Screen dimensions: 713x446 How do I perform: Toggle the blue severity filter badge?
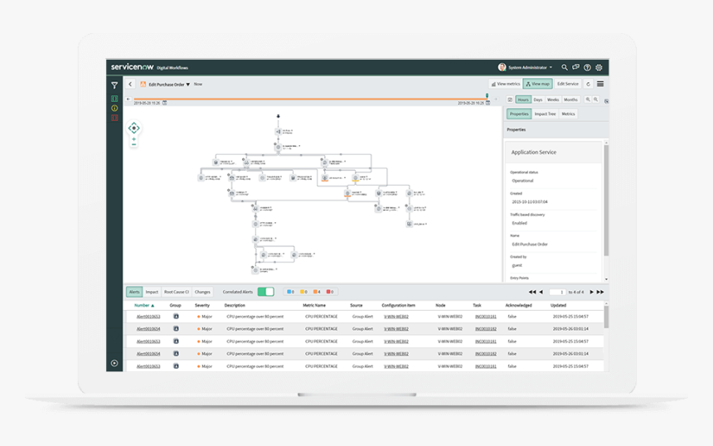[x=290, y=292]
